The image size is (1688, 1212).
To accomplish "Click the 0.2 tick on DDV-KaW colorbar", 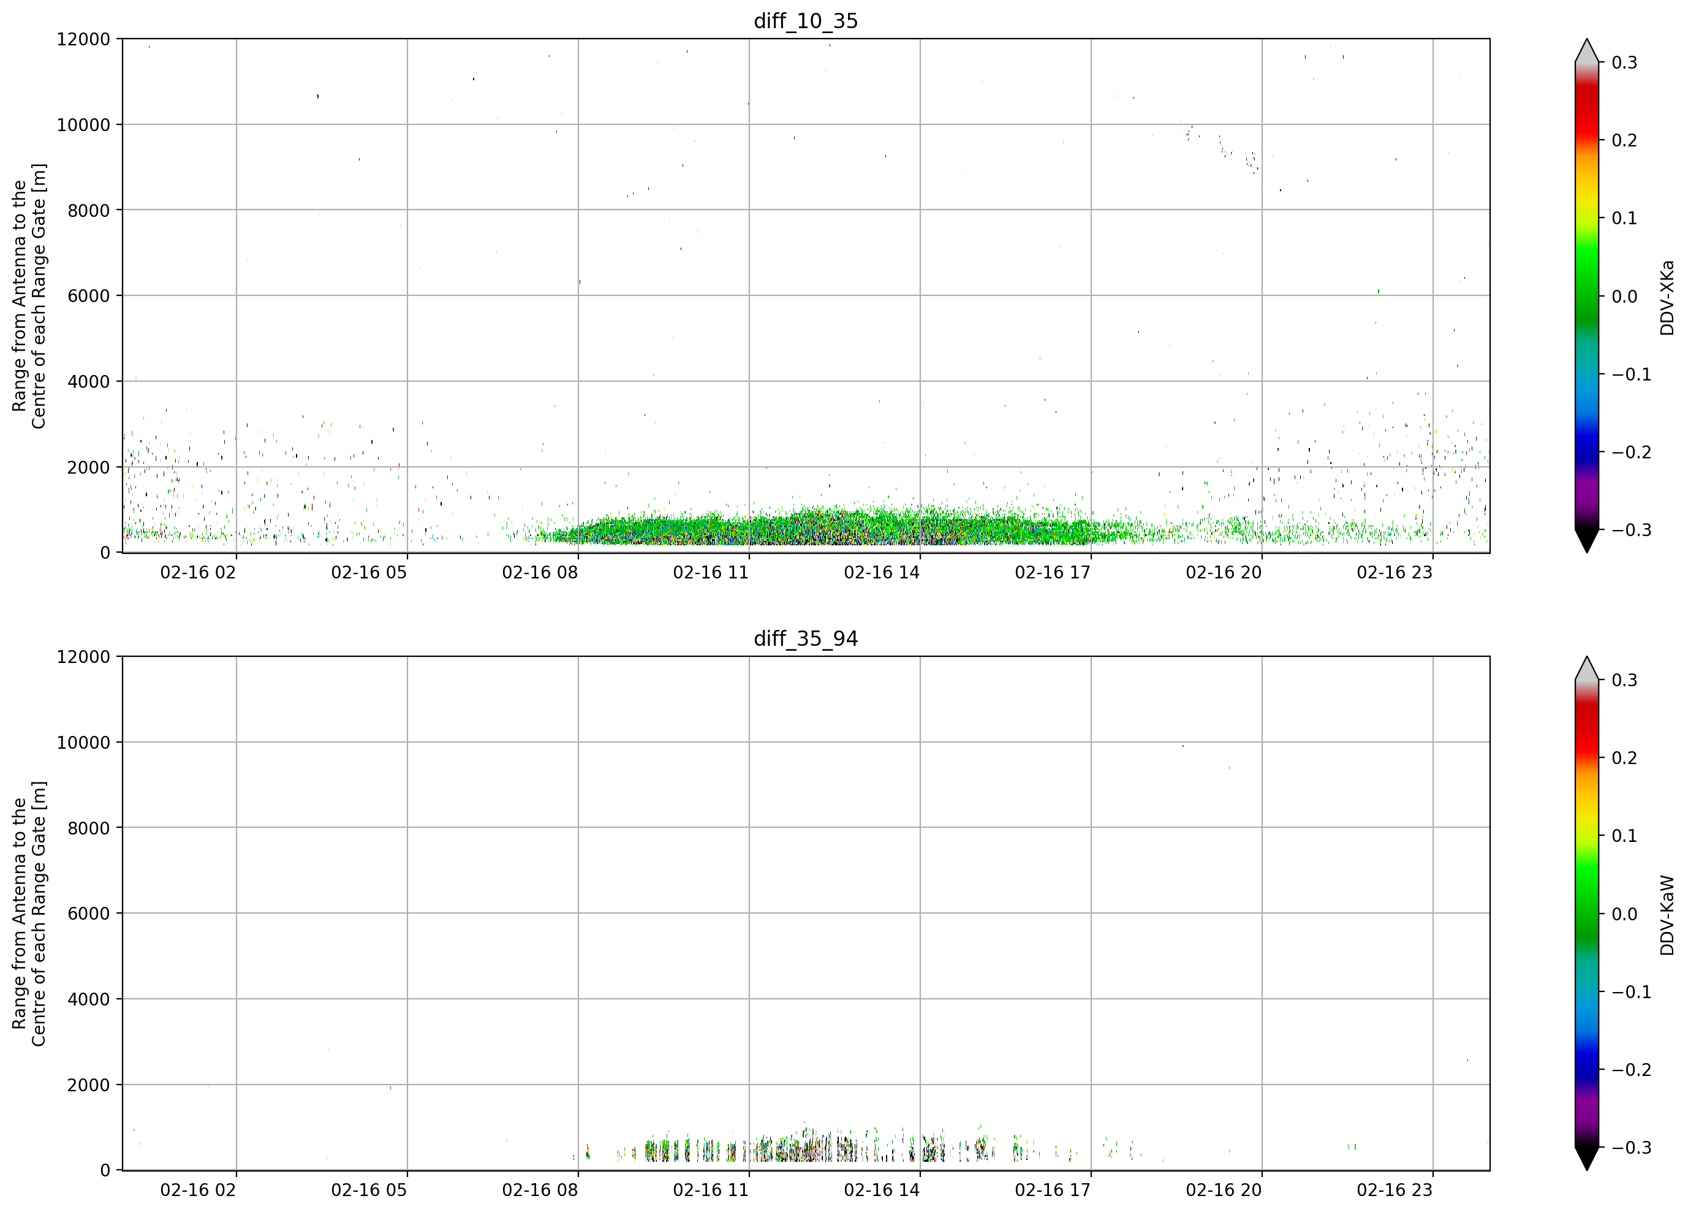I will pos(1625,758).
